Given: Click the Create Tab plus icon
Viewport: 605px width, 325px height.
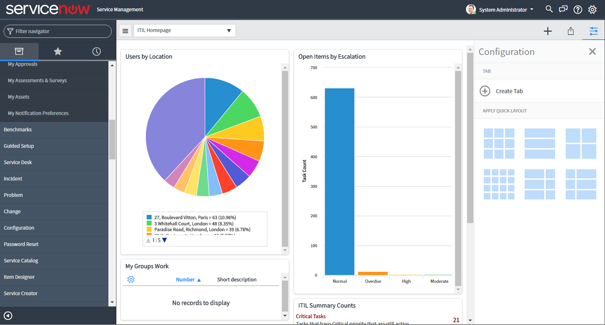Looking at the screenshot, I should (485, 91).
